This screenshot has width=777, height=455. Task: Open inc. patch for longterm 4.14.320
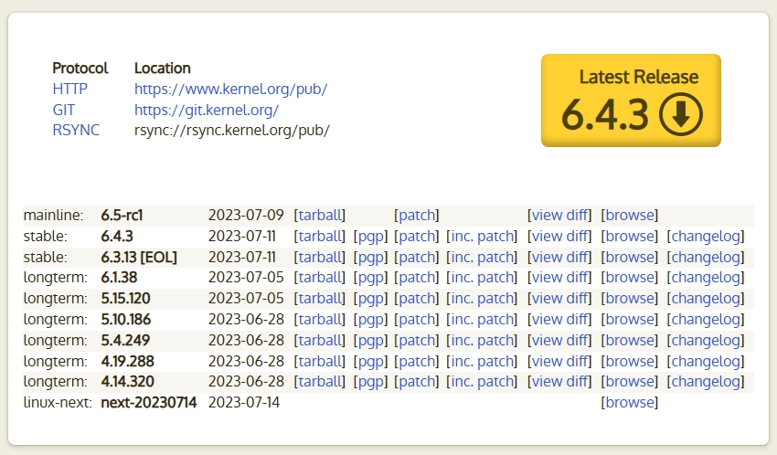pyautogui.click(x=482, y=382)
